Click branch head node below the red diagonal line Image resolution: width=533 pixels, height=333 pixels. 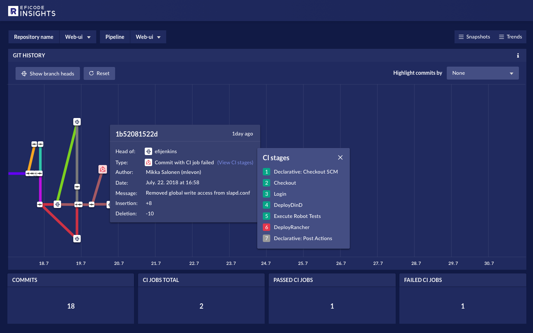77,239
